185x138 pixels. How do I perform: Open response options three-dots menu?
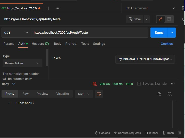click(173, 84)
